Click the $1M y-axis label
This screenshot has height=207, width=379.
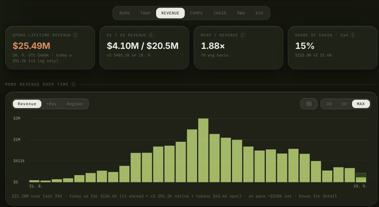(x=17, y=140)
